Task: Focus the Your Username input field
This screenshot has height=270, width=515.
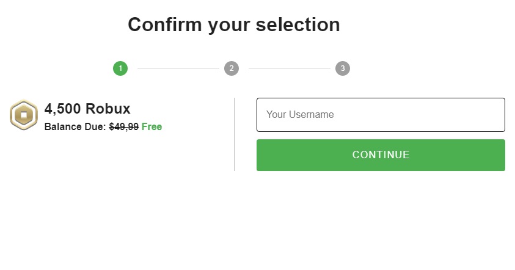Action: (381, 115)
